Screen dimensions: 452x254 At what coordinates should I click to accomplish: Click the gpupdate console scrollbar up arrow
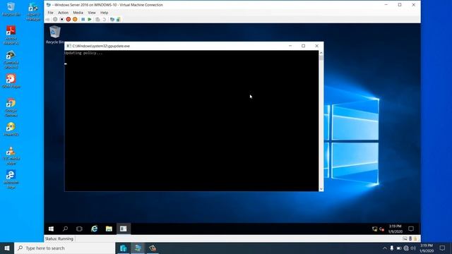(x=321, y=53)
